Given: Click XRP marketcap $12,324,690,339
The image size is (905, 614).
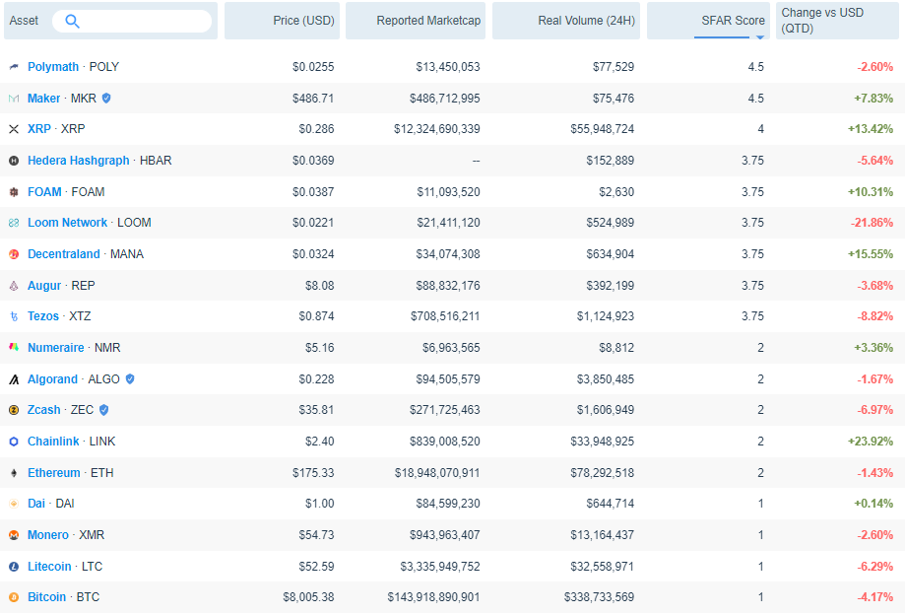Looking at the screenshot, I should click(x=437, y=129).
